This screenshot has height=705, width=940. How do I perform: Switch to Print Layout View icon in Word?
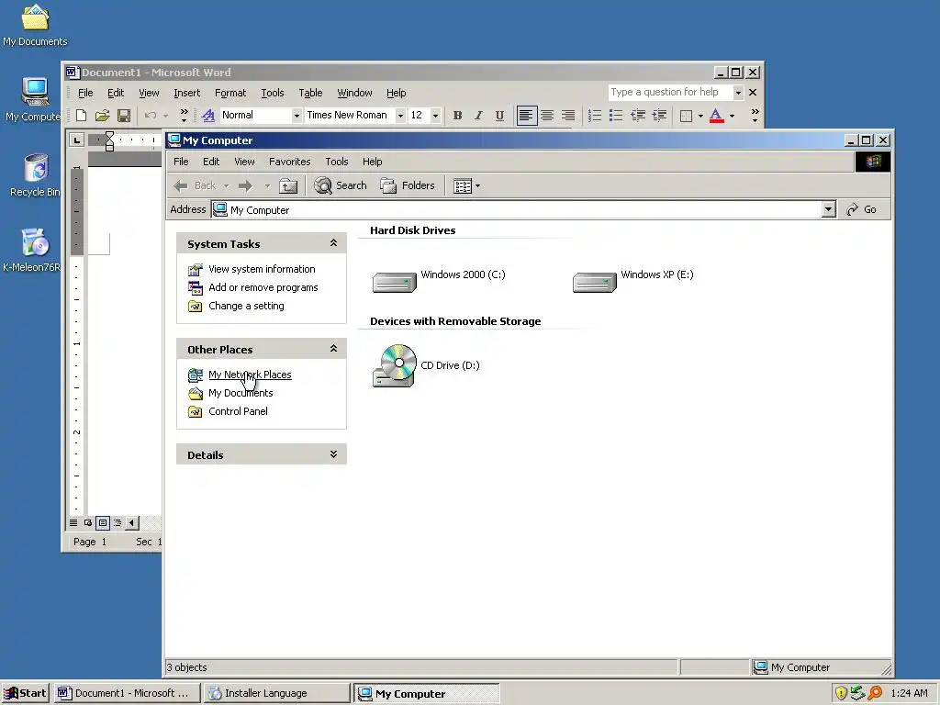tap(103, 522)
